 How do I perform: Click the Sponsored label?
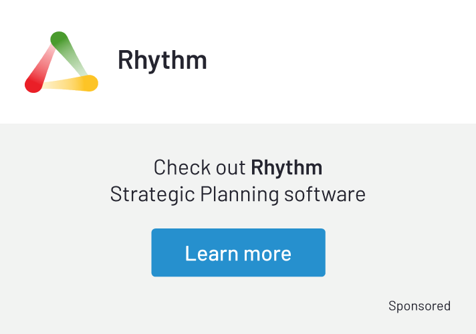point(419,306)
